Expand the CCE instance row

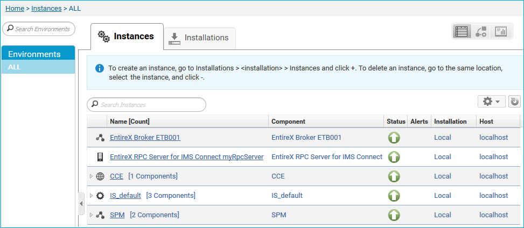pyautogui.click(x=91, y=176)
